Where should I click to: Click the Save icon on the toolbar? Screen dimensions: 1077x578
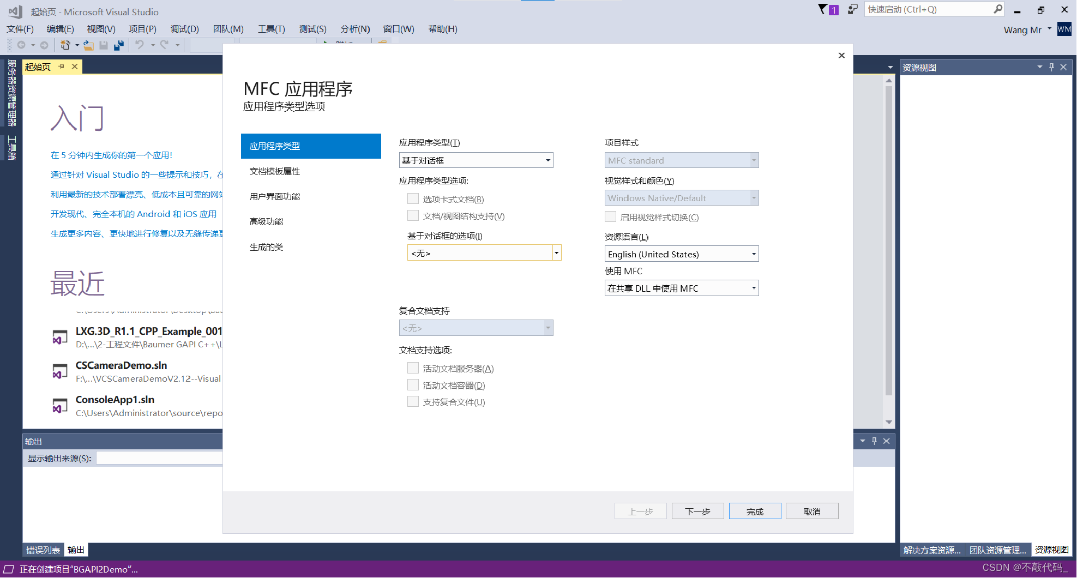(104, 45)
